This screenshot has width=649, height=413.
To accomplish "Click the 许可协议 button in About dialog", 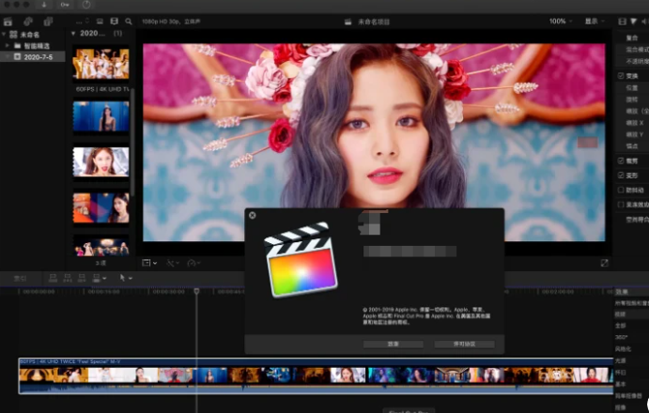I will (464, 344).
